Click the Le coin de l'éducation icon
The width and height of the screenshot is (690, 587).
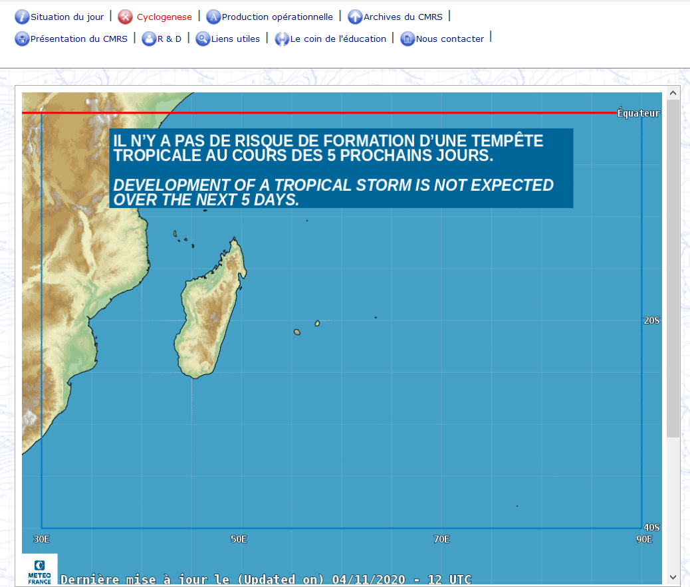pyautogui.click(x=282, y=39)
